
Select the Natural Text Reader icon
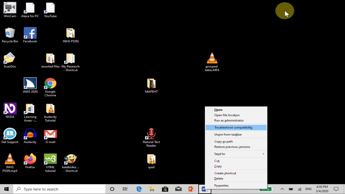(x=151, y=138)
